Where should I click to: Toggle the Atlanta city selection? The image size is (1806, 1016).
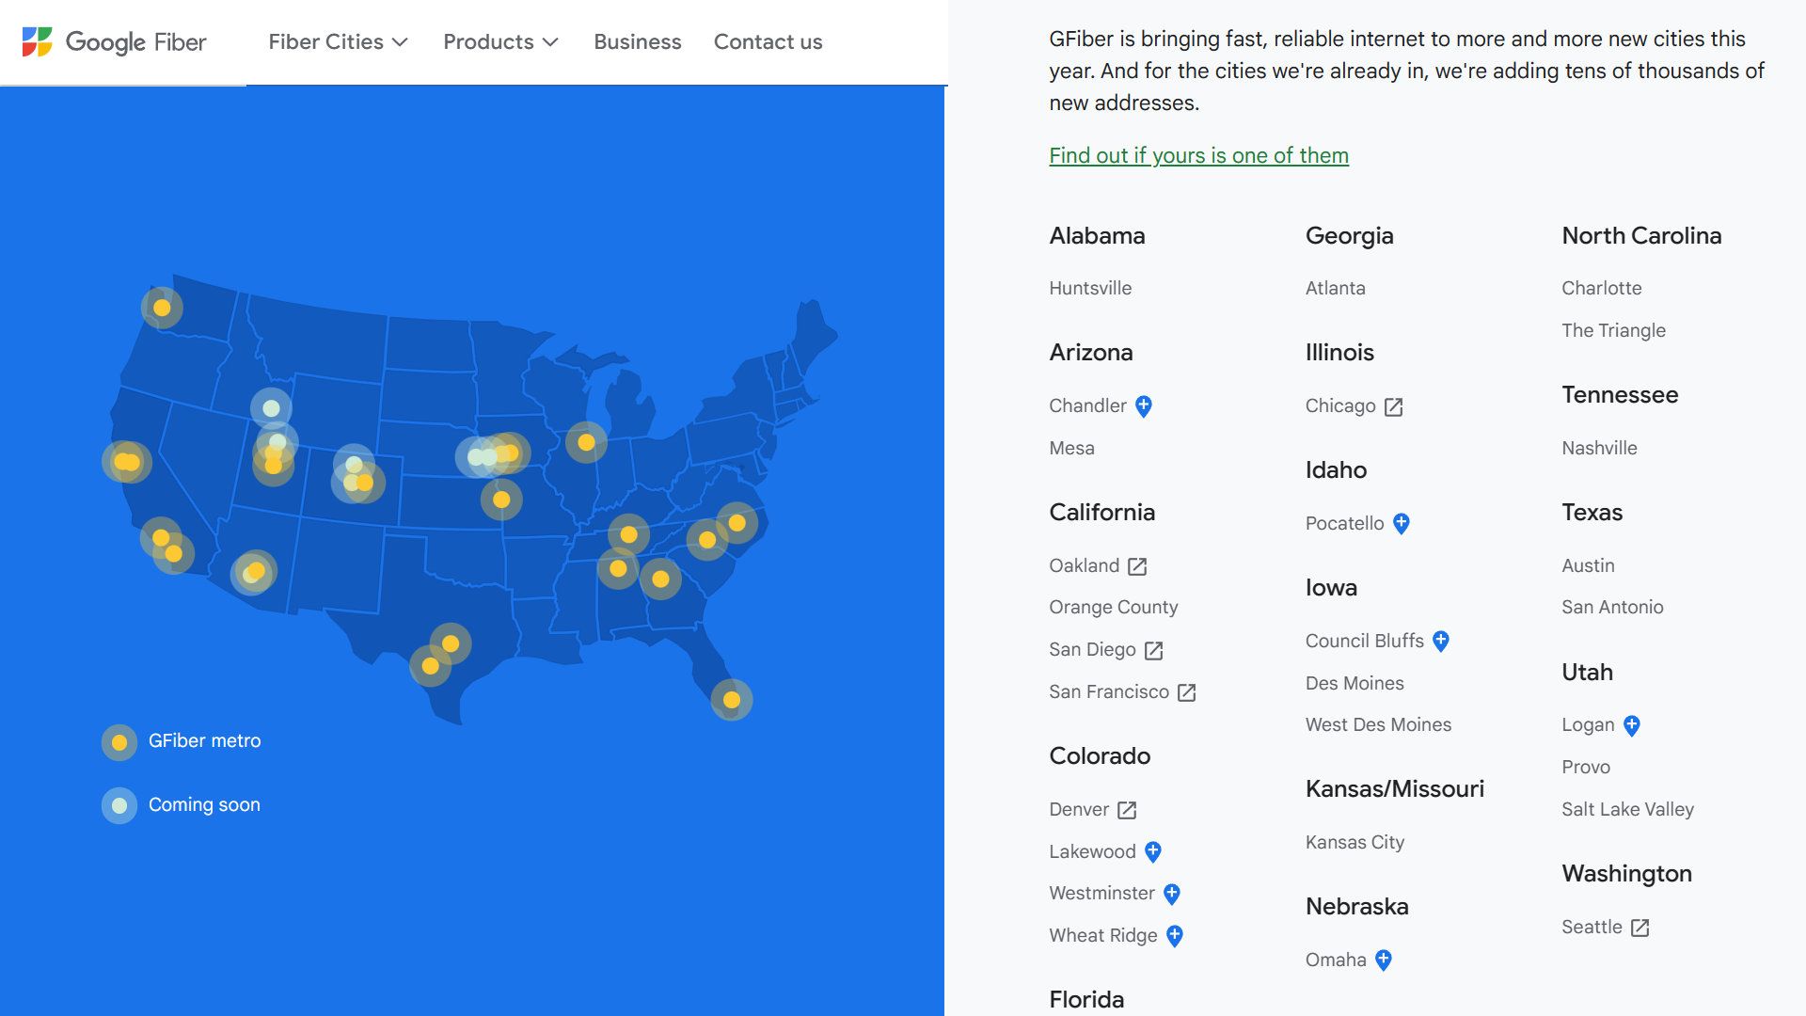coord(1335,287)
